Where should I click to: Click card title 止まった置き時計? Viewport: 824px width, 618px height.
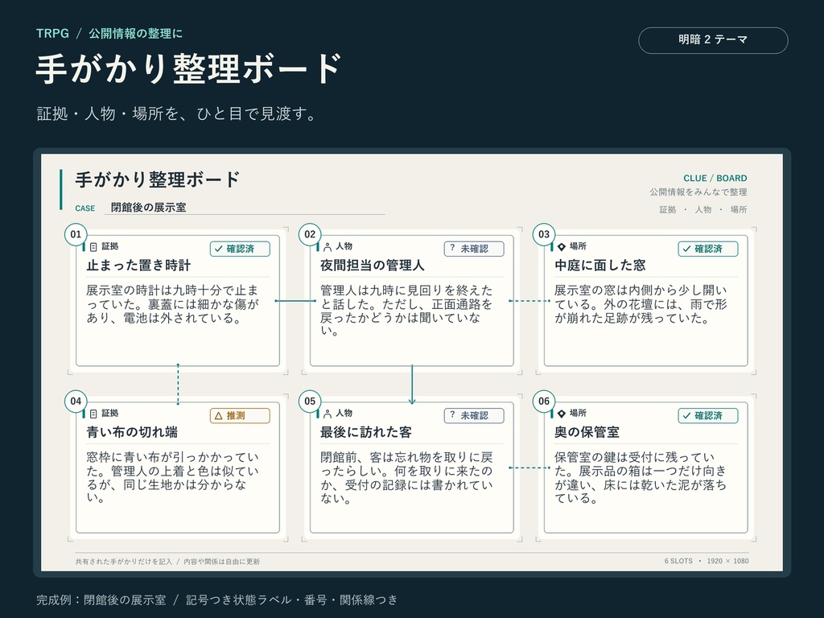pos(138,266)
